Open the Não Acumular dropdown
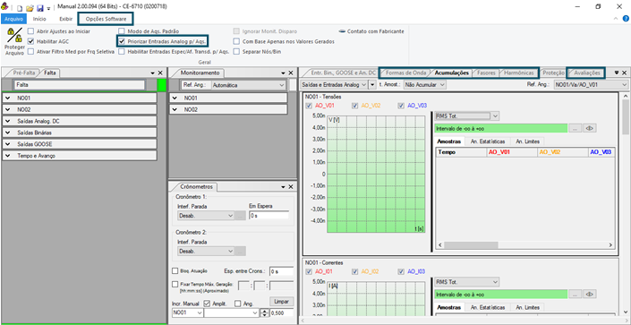The height and width of the screenshot is (325, 631). 424,84
